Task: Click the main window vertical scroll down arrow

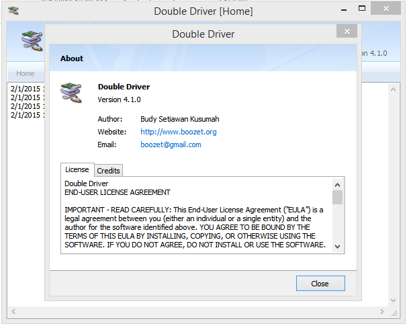Action: (393, 300)
